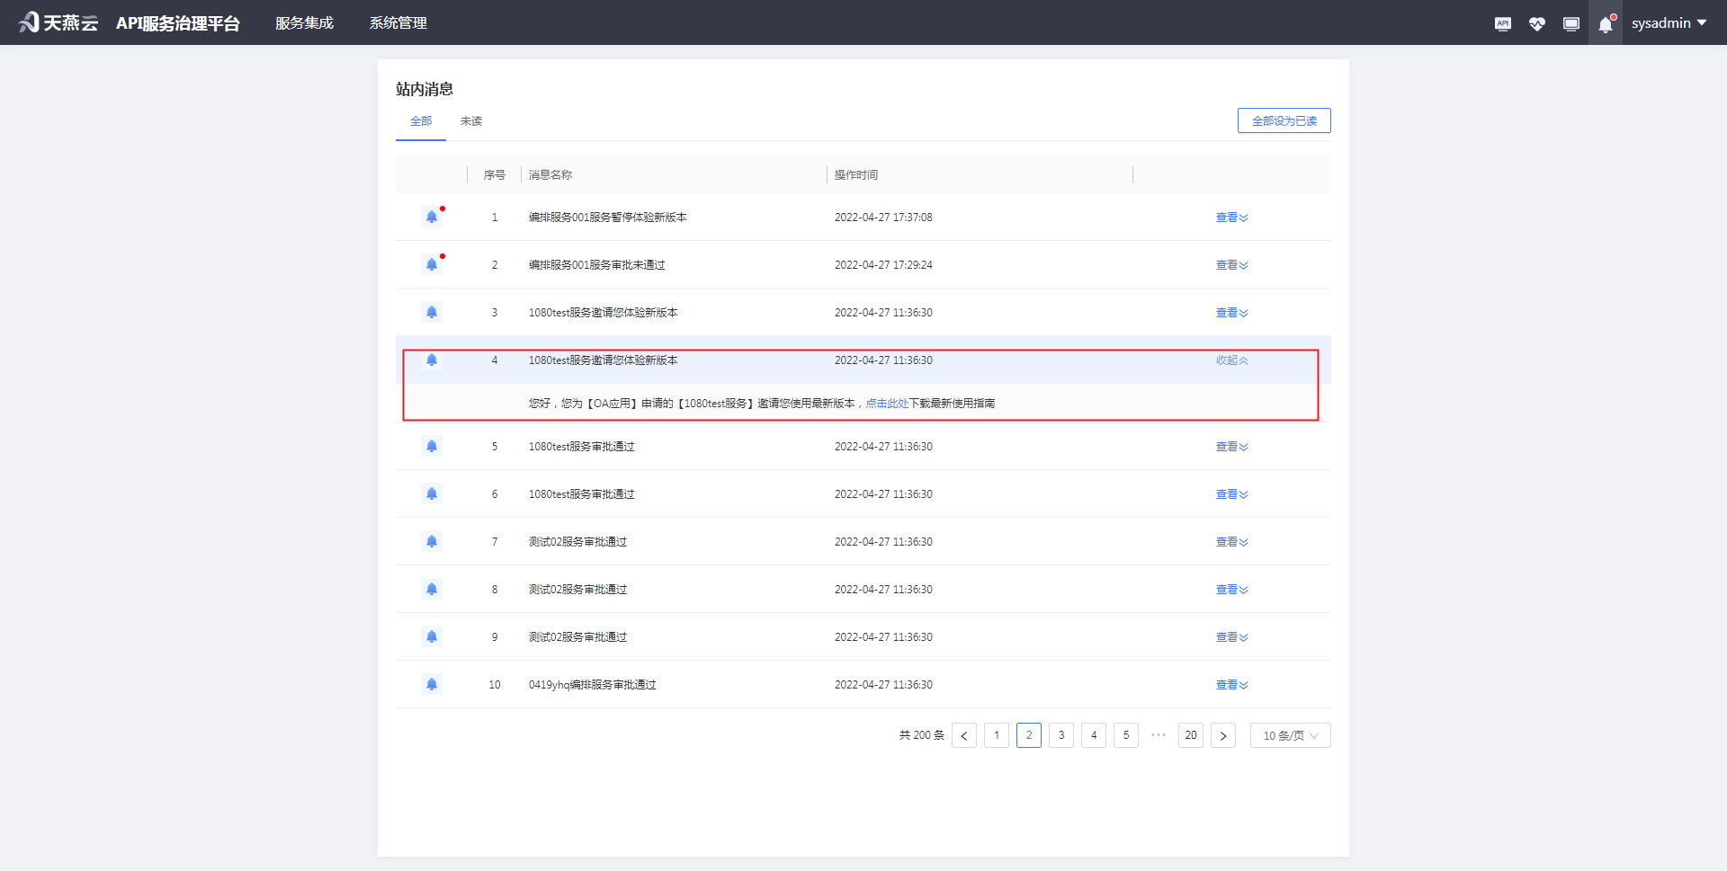The image size is (1727, 871).
Task: Open the 系统管理 menu
Action: point(398,22)
